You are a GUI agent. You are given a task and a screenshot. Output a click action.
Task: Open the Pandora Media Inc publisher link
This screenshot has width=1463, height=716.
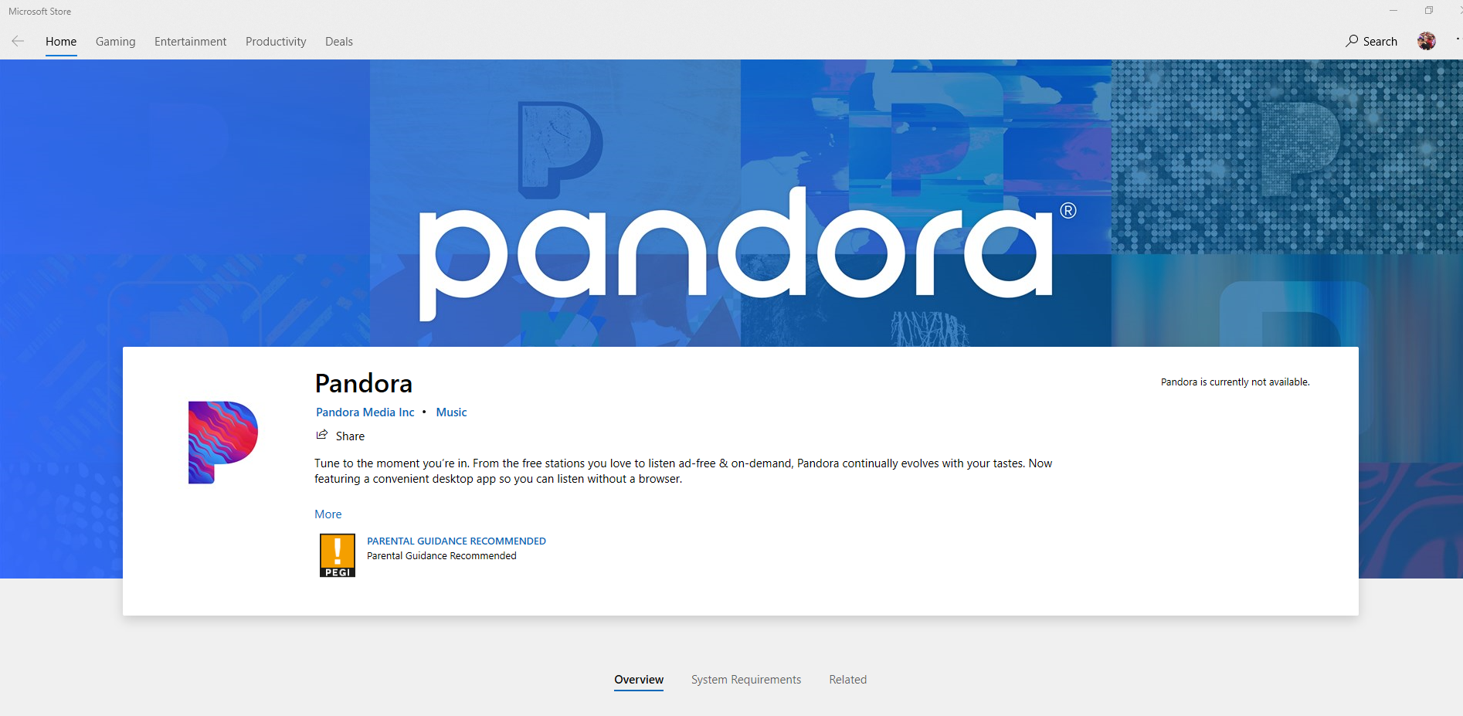click(x=365, y=412)
